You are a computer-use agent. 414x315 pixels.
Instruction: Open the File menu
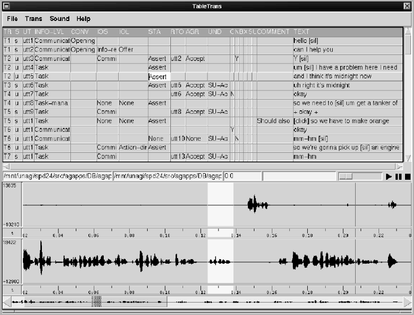pos(12,19)
